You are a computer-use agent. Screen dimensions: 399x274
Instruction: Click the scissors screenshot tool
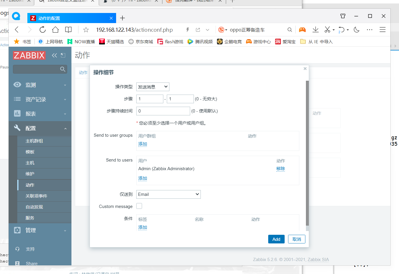coord(328,30)
